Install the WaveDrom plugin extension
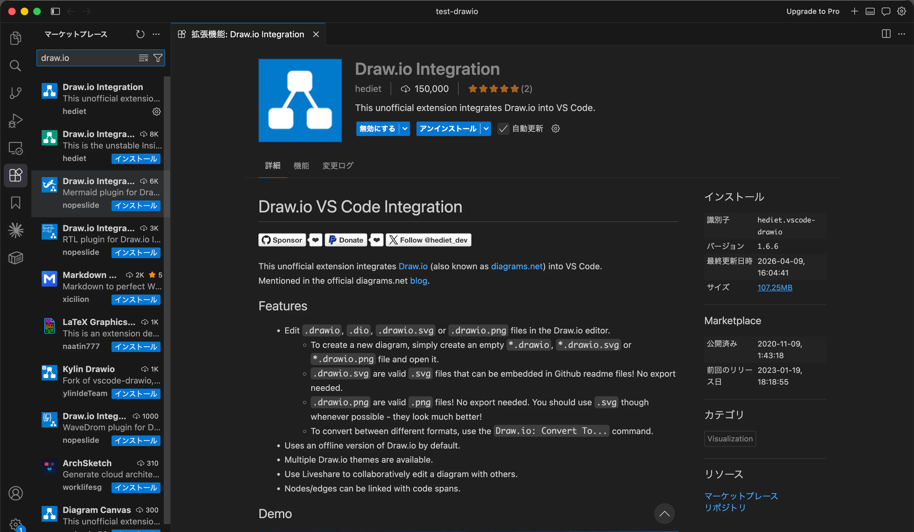 [x=136, y=441]
